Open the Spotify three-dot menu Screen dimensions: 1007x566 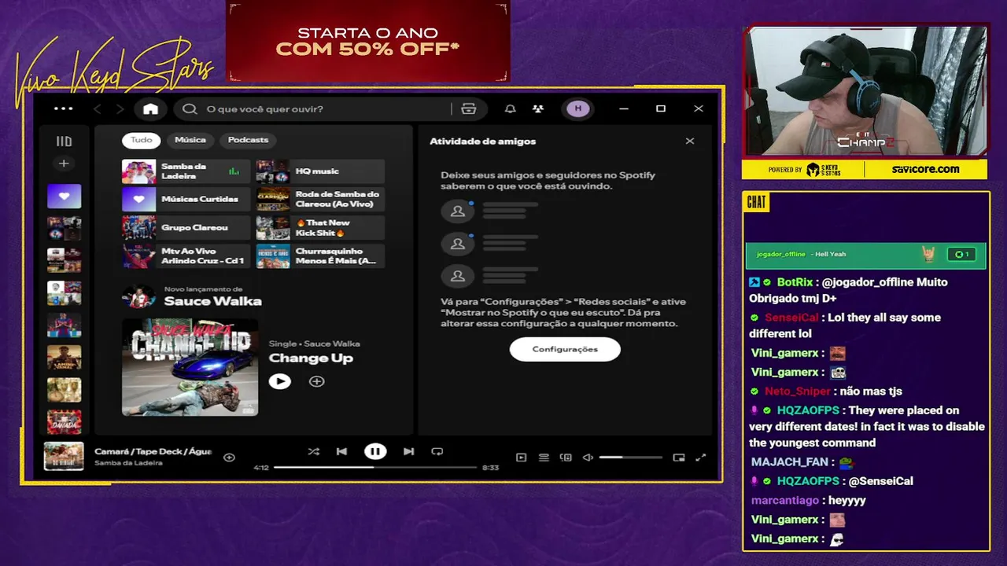64,108
